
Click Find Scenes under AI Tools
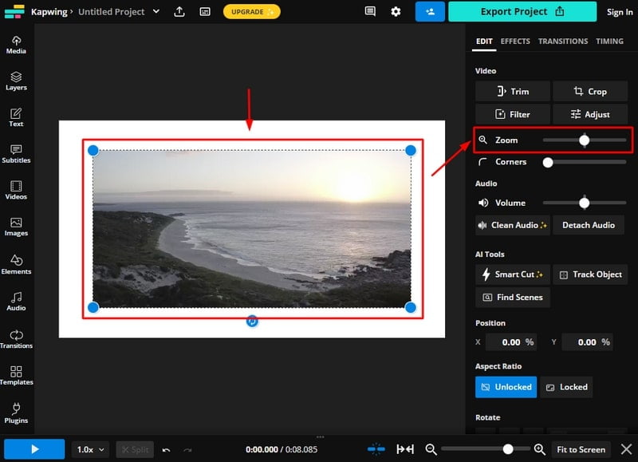click(x=513, y=298)
